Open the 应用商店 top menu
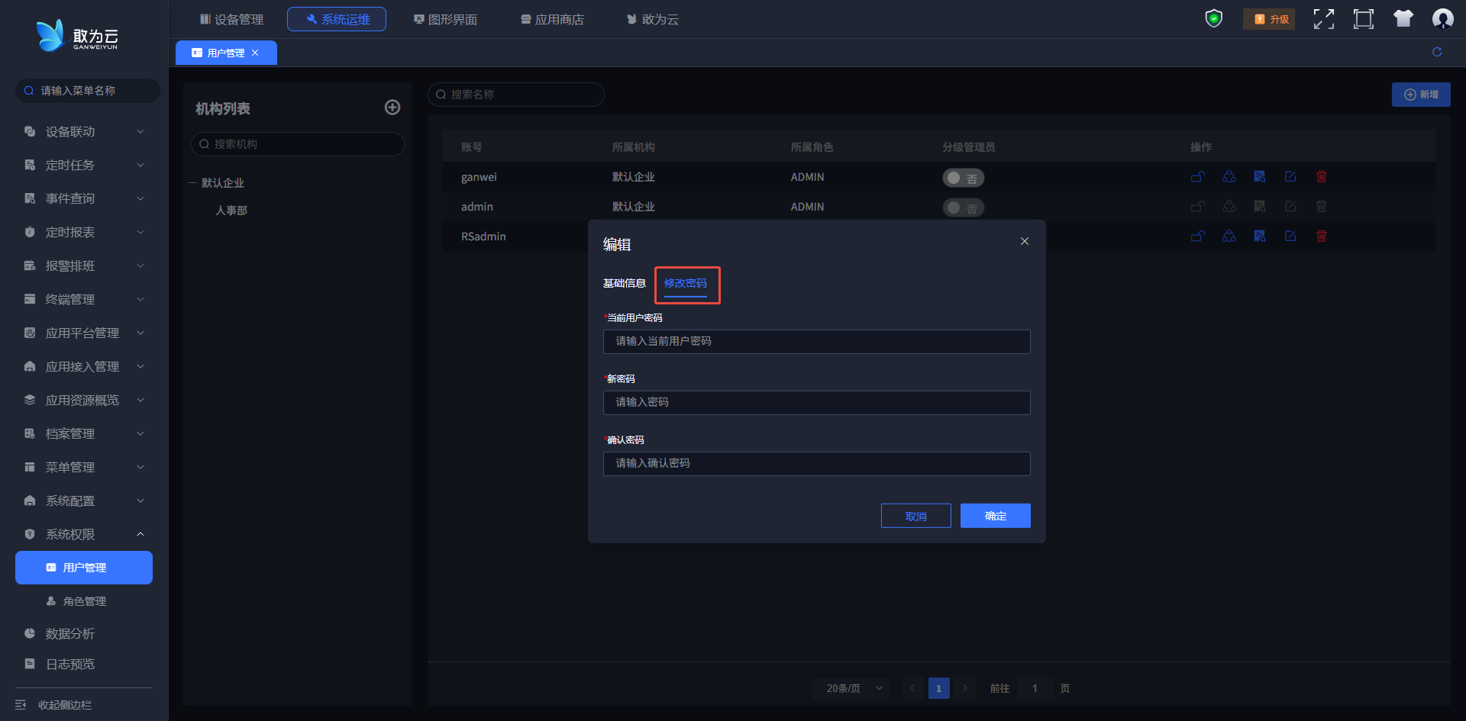This screenshot has height=721, width=1466. tap(552, 19)
